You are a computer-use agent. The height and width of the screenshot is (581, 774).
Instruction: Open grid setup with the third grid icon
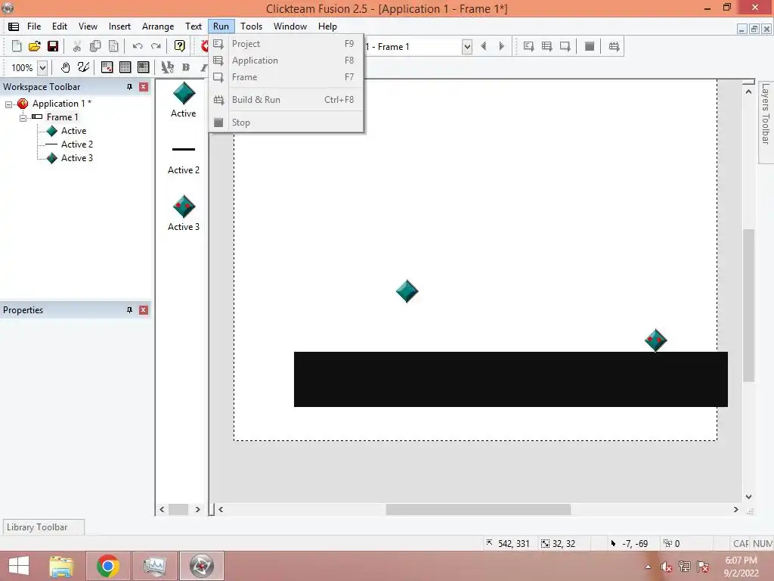(x=143, y=67)
